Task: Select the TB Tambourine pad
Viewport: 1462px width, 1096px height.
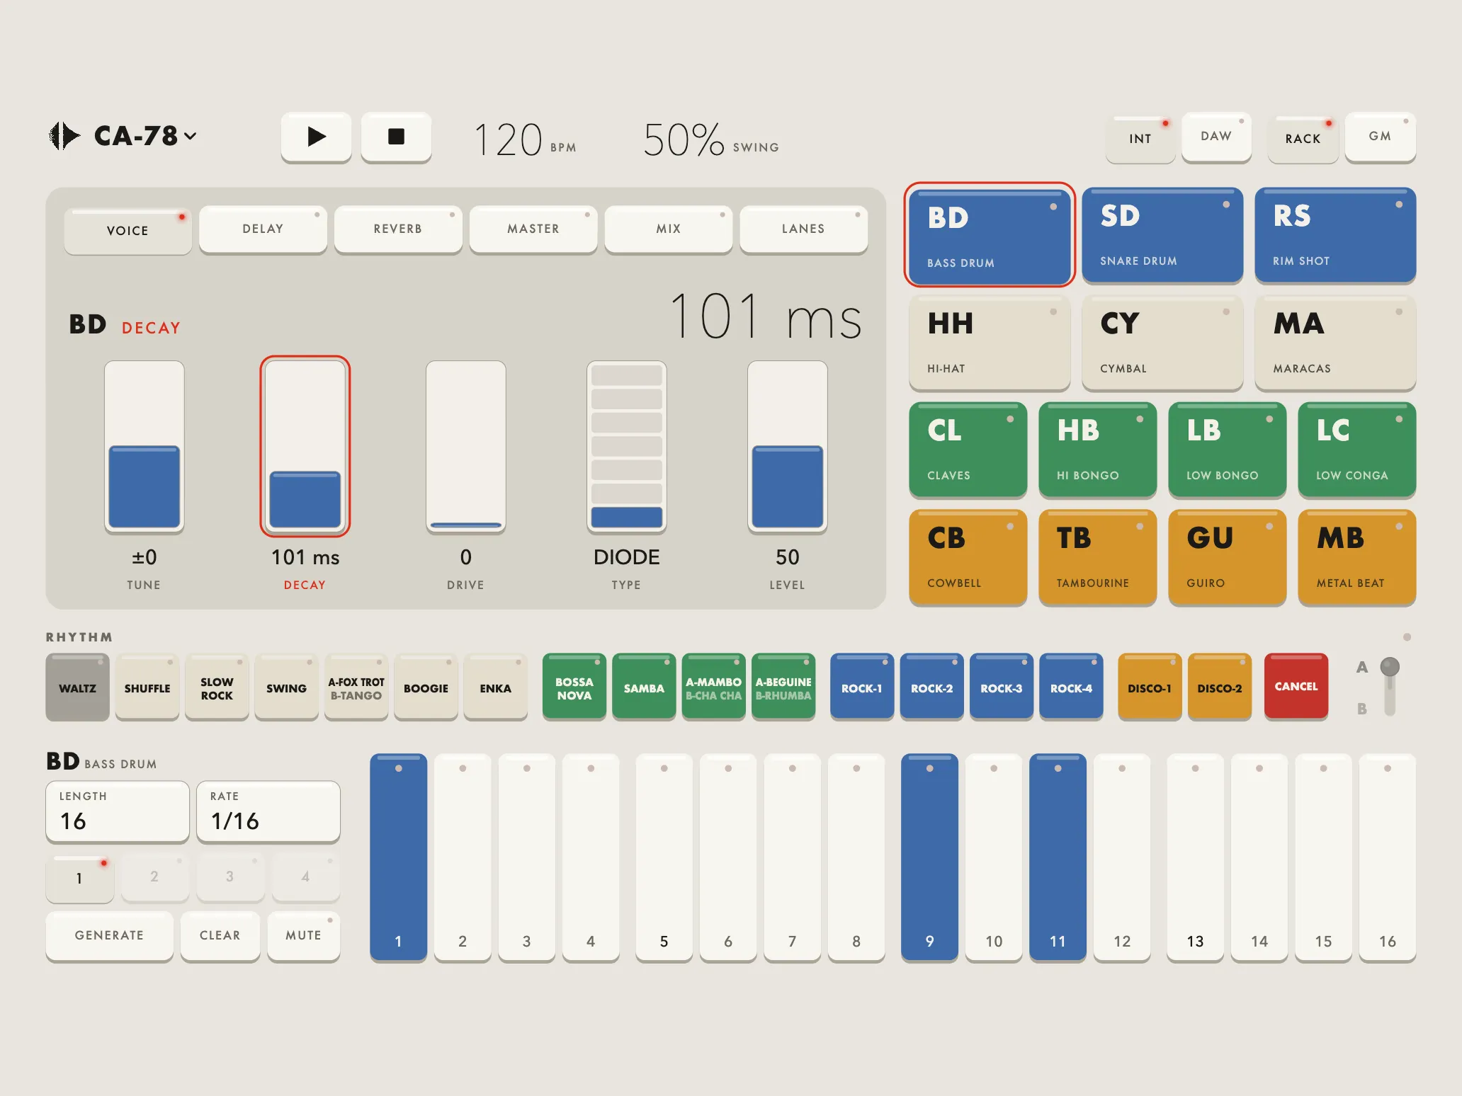Action: [x=1097, y=557]
